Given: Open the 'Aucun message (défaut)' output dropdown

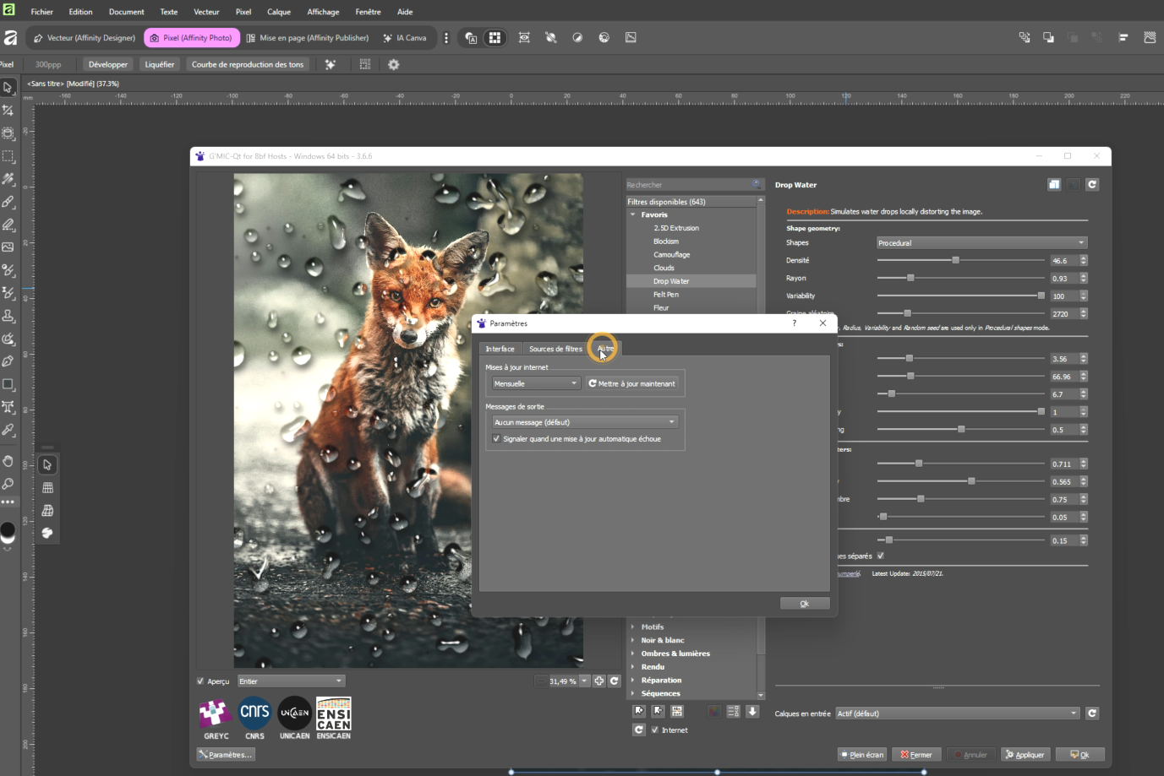Looking at the screenshot, I should (x=585, y=422).
